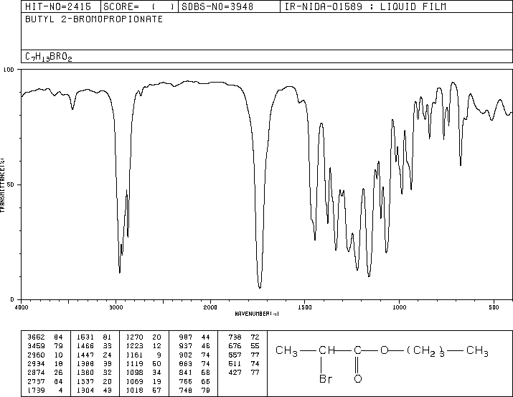The image size is (513, 397).
Task: Select the 1119 peak table entry
Action: 143,363
